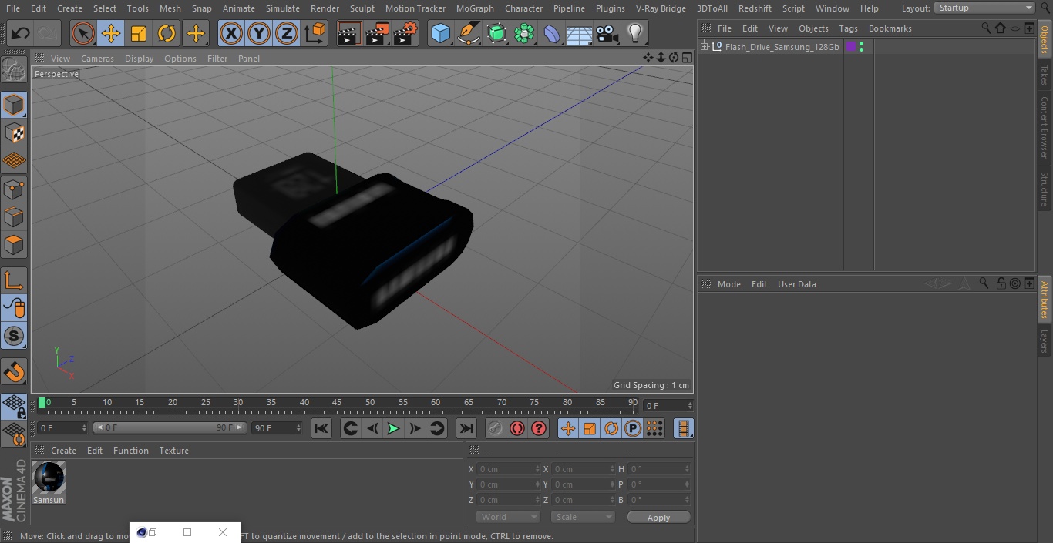1053x543 pixels.
Task: Open the Array modeling objects icon
Action: (524, 33)
